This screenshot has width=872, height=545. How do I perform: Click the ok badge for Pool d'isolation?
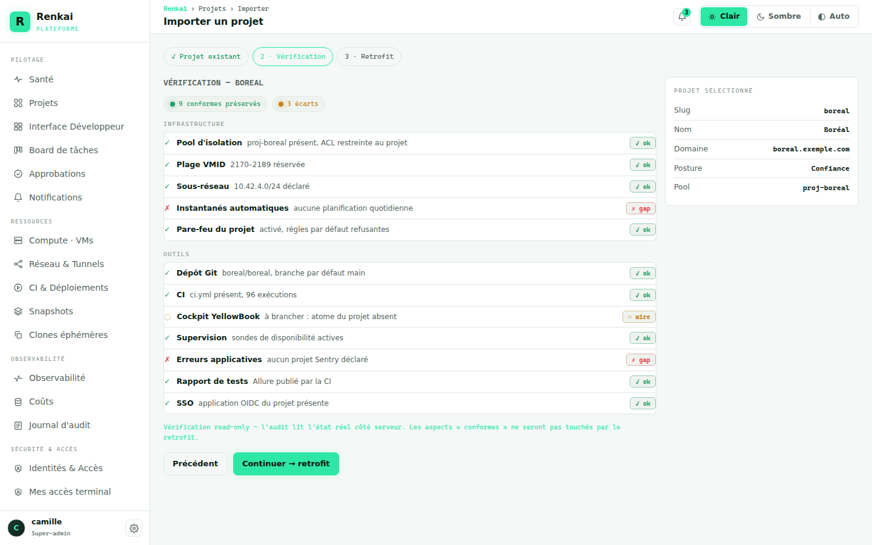(x=642, y=143)
